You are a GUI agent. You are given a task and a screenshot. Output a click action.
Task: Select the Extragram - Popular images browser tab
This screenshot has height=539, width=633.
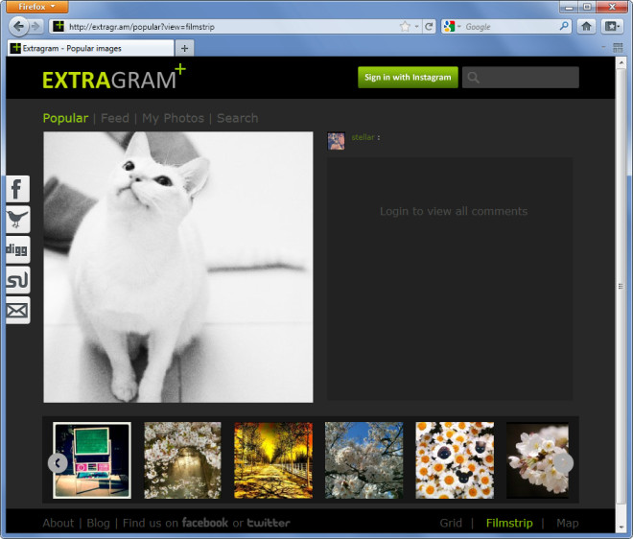coord(91,49)
